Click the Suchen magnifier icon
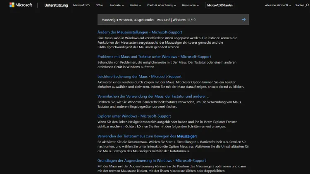The image size is (310, 174). pos(307,5)
